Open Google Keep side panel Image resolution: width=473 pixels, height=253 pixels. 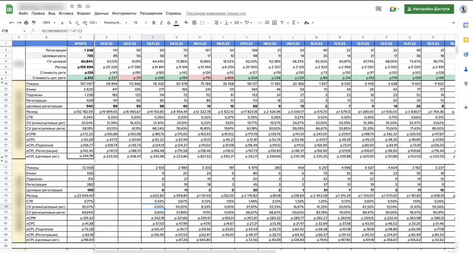click(466, 40)
